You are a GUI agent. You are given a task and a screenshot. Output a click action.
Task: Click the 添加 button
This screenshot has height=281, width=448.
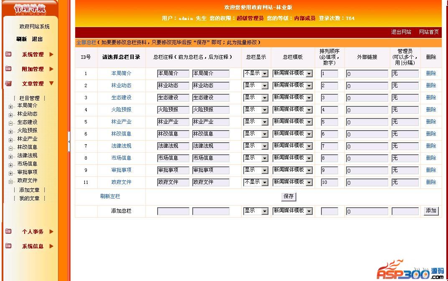431,211
